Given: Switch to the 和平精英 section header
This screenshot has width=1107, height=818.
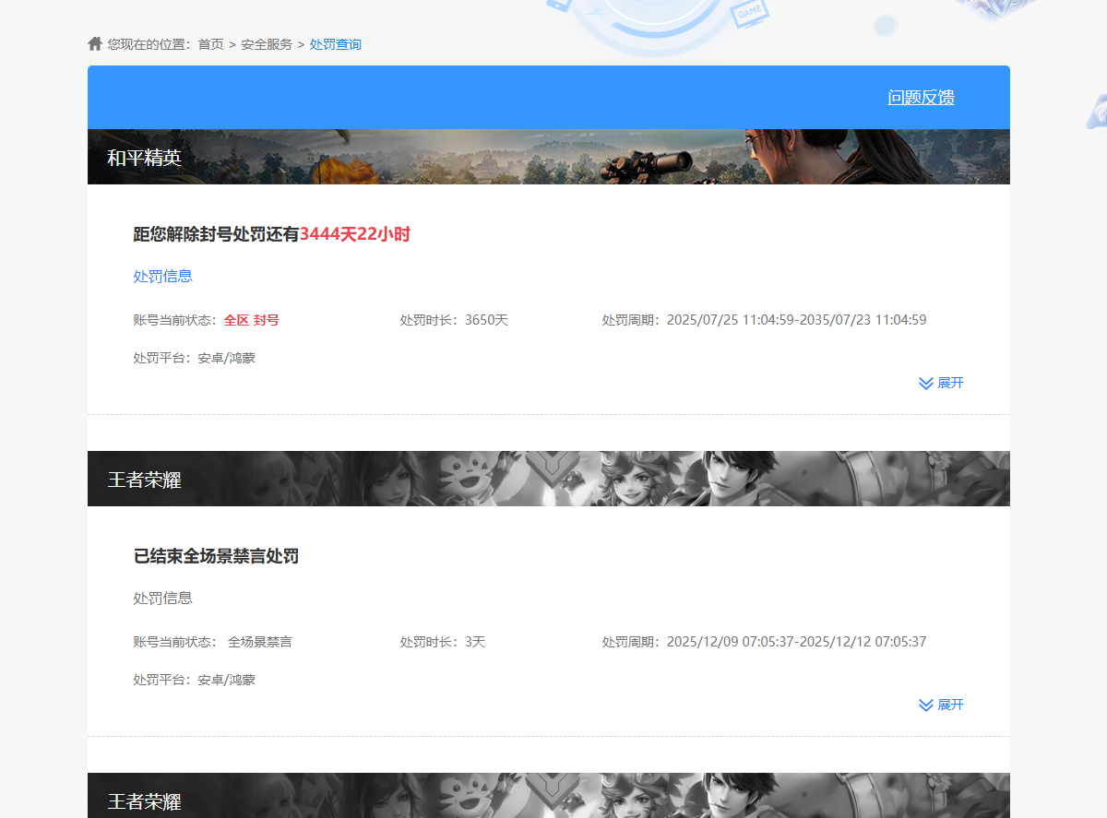Looking at the screenshot, I should 143,159.
